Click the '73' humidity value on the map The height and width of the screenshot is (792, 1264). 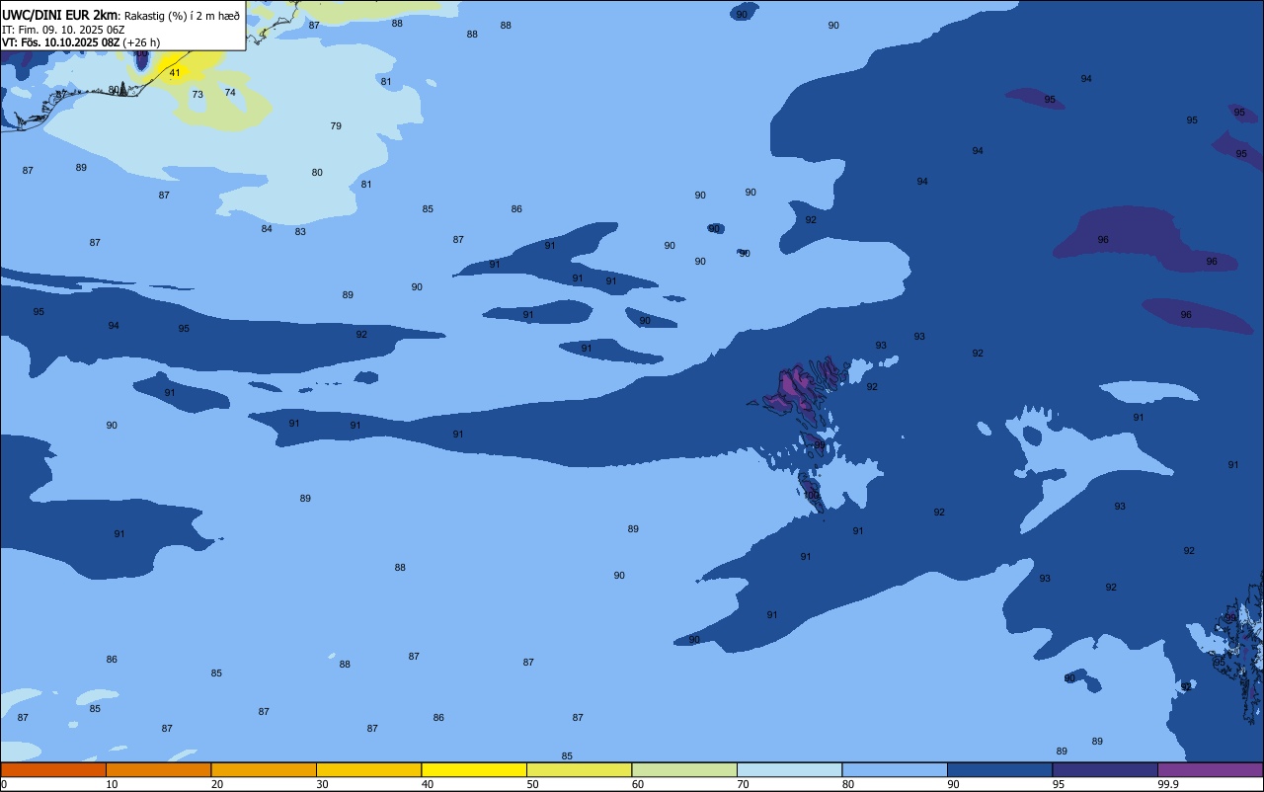197,95
